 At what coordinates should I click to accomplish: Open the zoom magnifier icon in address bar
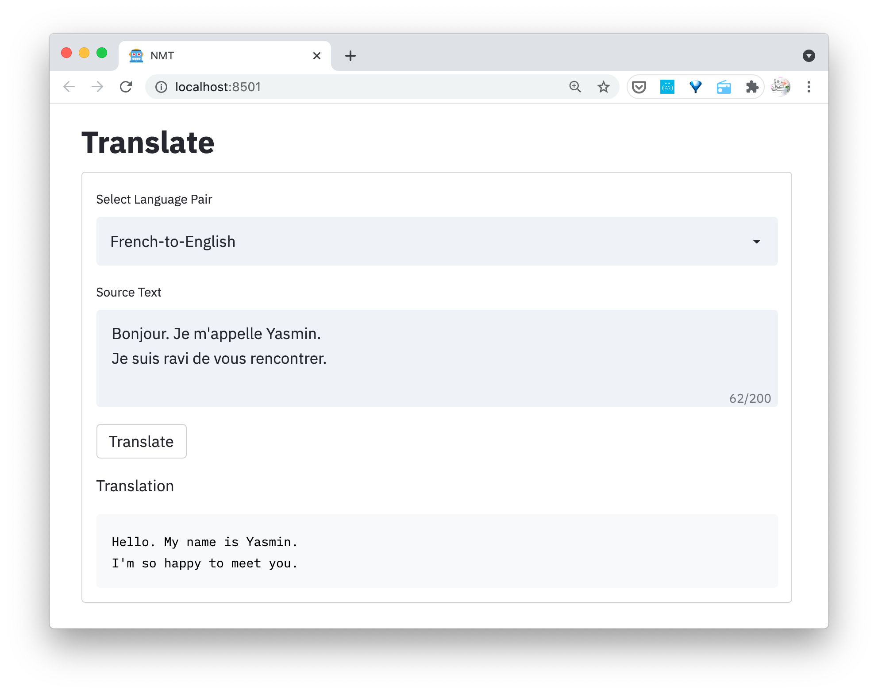tap(575, 87)
